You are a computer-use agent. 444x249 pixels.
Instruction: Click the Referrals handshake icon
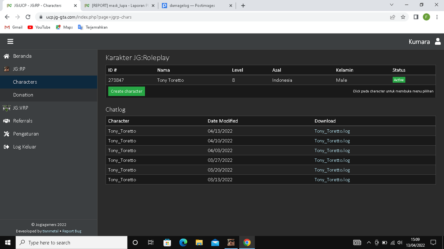click(6, 121)
